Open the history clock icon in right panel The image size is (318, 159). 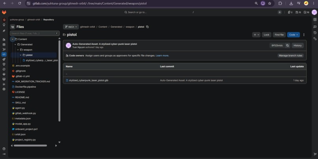click(x=315, y=33)
